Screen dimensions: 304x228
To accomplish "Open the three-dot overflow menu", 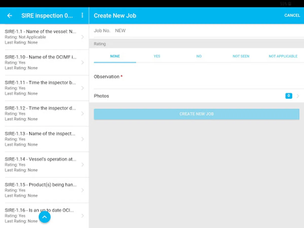I will pos(82,15).
